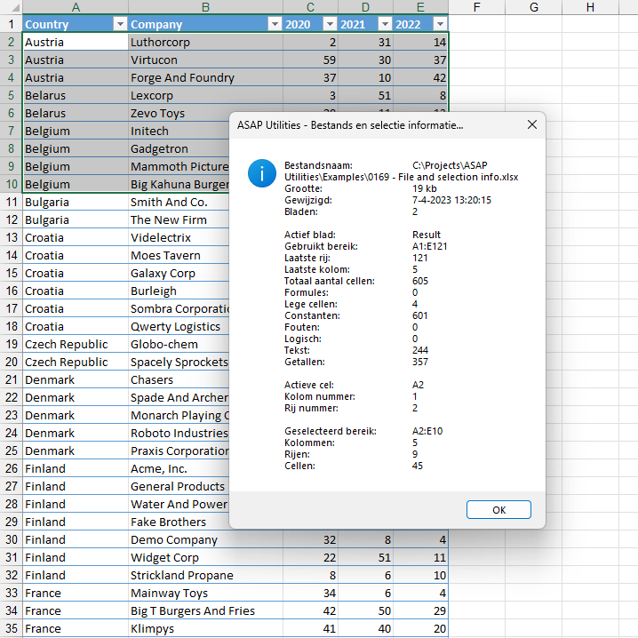This screenshot has width=638, height=638.
Task: Click cell with Klimpys
Action: coord(205,628)
